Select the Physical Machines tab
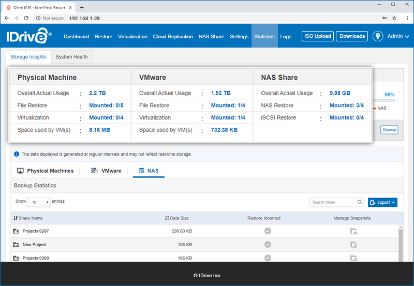 [x=45, y=171]
